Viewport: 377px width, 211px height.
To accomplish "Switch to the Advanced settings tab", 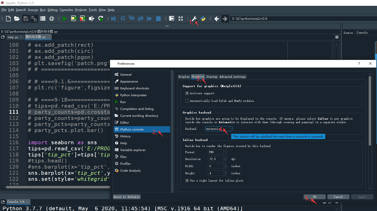I will [x=232, y=77].
